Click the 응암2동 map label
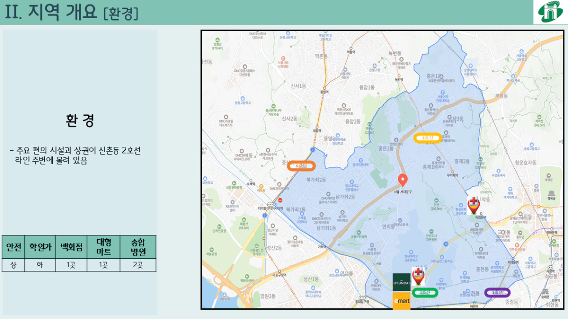Image resolution: width=568 pixels, height=319 pixels. click(353, 121)
